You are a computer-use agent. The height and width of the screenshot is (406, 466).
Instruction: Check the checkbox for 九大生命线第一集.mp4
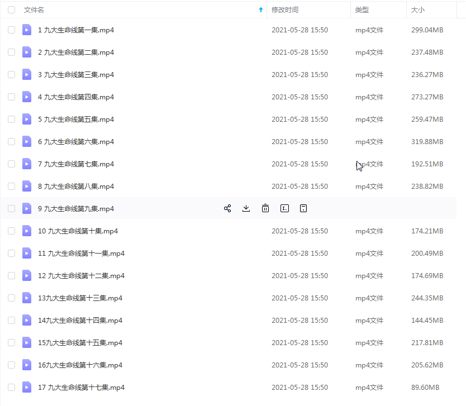click(x=11, y=30)
